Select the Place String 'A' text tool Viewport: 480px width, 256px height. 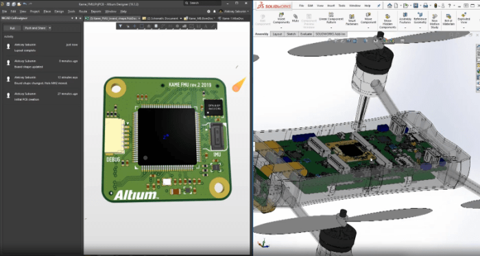206,26
